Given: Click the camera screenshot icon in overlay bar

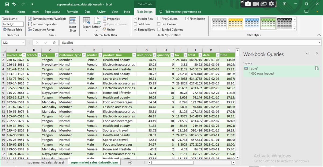Looking at the screenshot, I should [248, 4].
